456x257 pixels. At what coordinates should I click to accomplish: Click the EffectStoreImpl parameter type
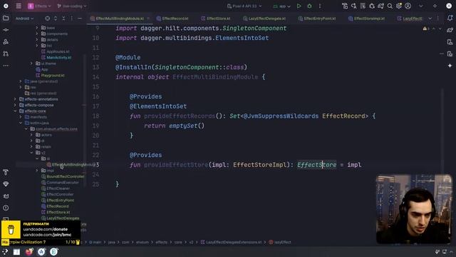[x=259, y=165]
